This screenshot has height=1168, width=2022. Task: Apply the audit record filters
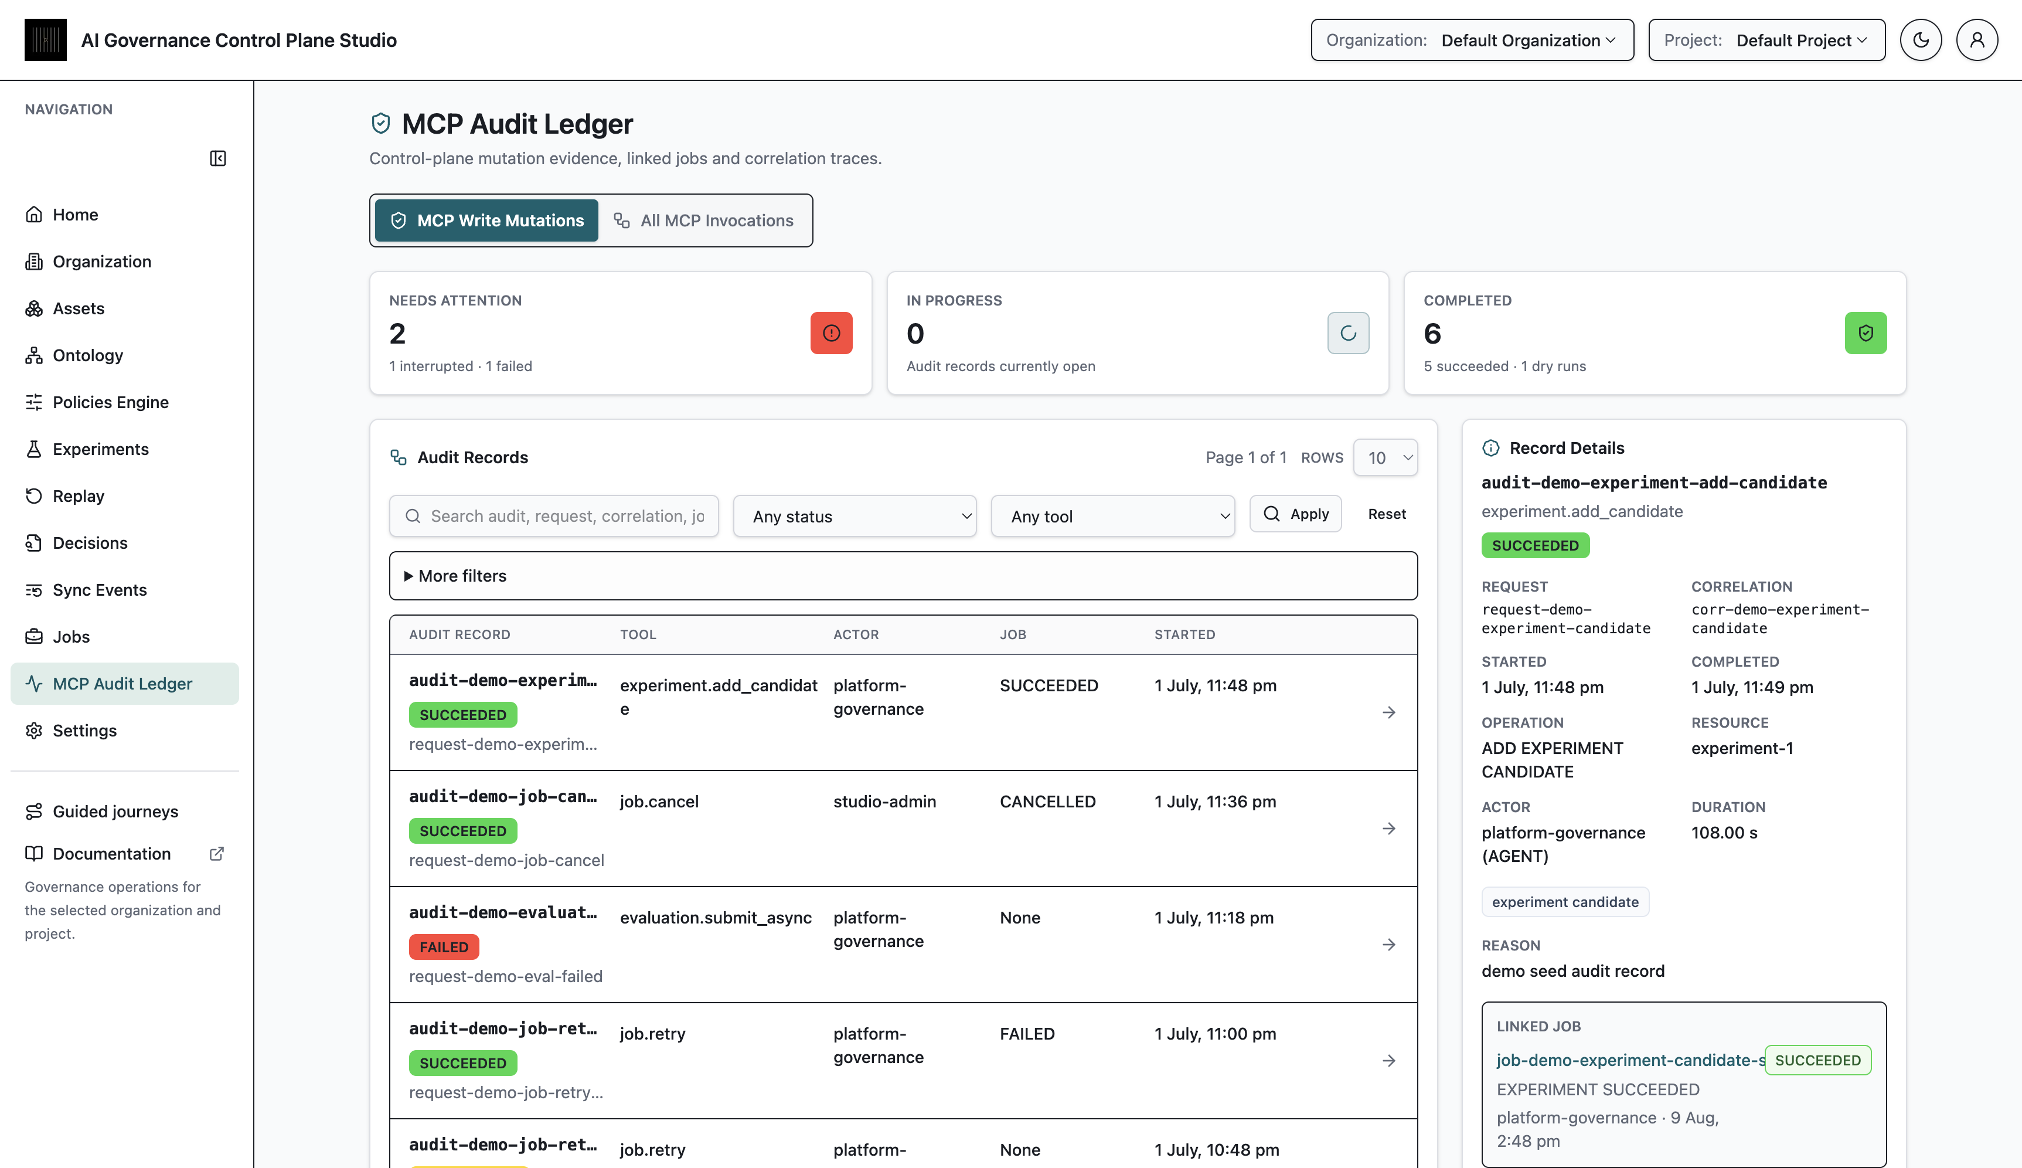point(1296,514)
